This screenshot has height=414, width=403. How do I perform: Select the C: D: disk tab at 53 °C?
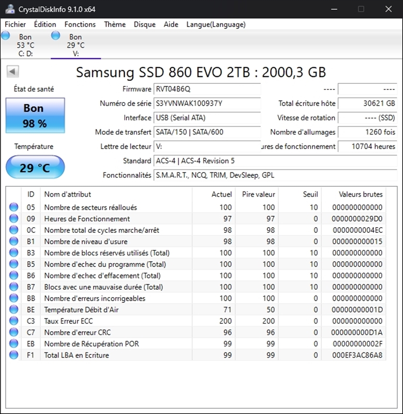tap(25, 45)
